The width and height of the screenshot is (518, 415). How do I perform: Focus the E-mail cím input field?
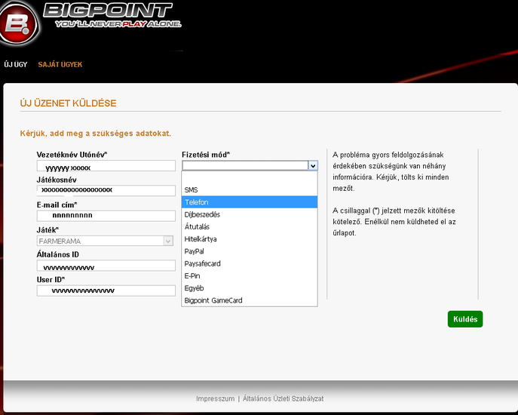[x=106, y=215]
